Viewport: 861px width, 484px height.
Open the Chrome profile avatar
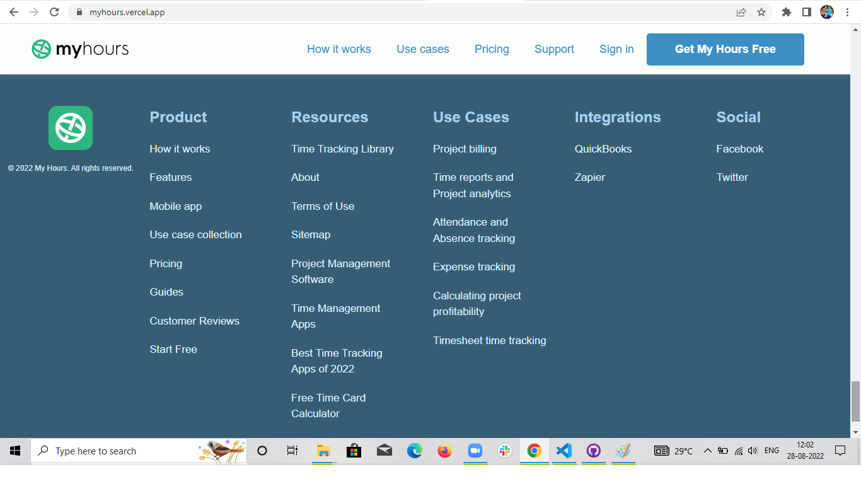point(826,12)
